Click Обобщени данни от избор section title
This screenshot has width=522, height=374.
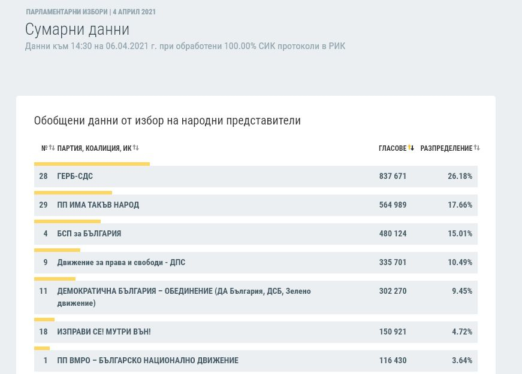point(167,121)
